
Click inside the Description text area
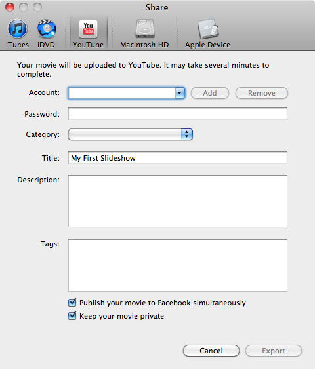coord(178,201)
